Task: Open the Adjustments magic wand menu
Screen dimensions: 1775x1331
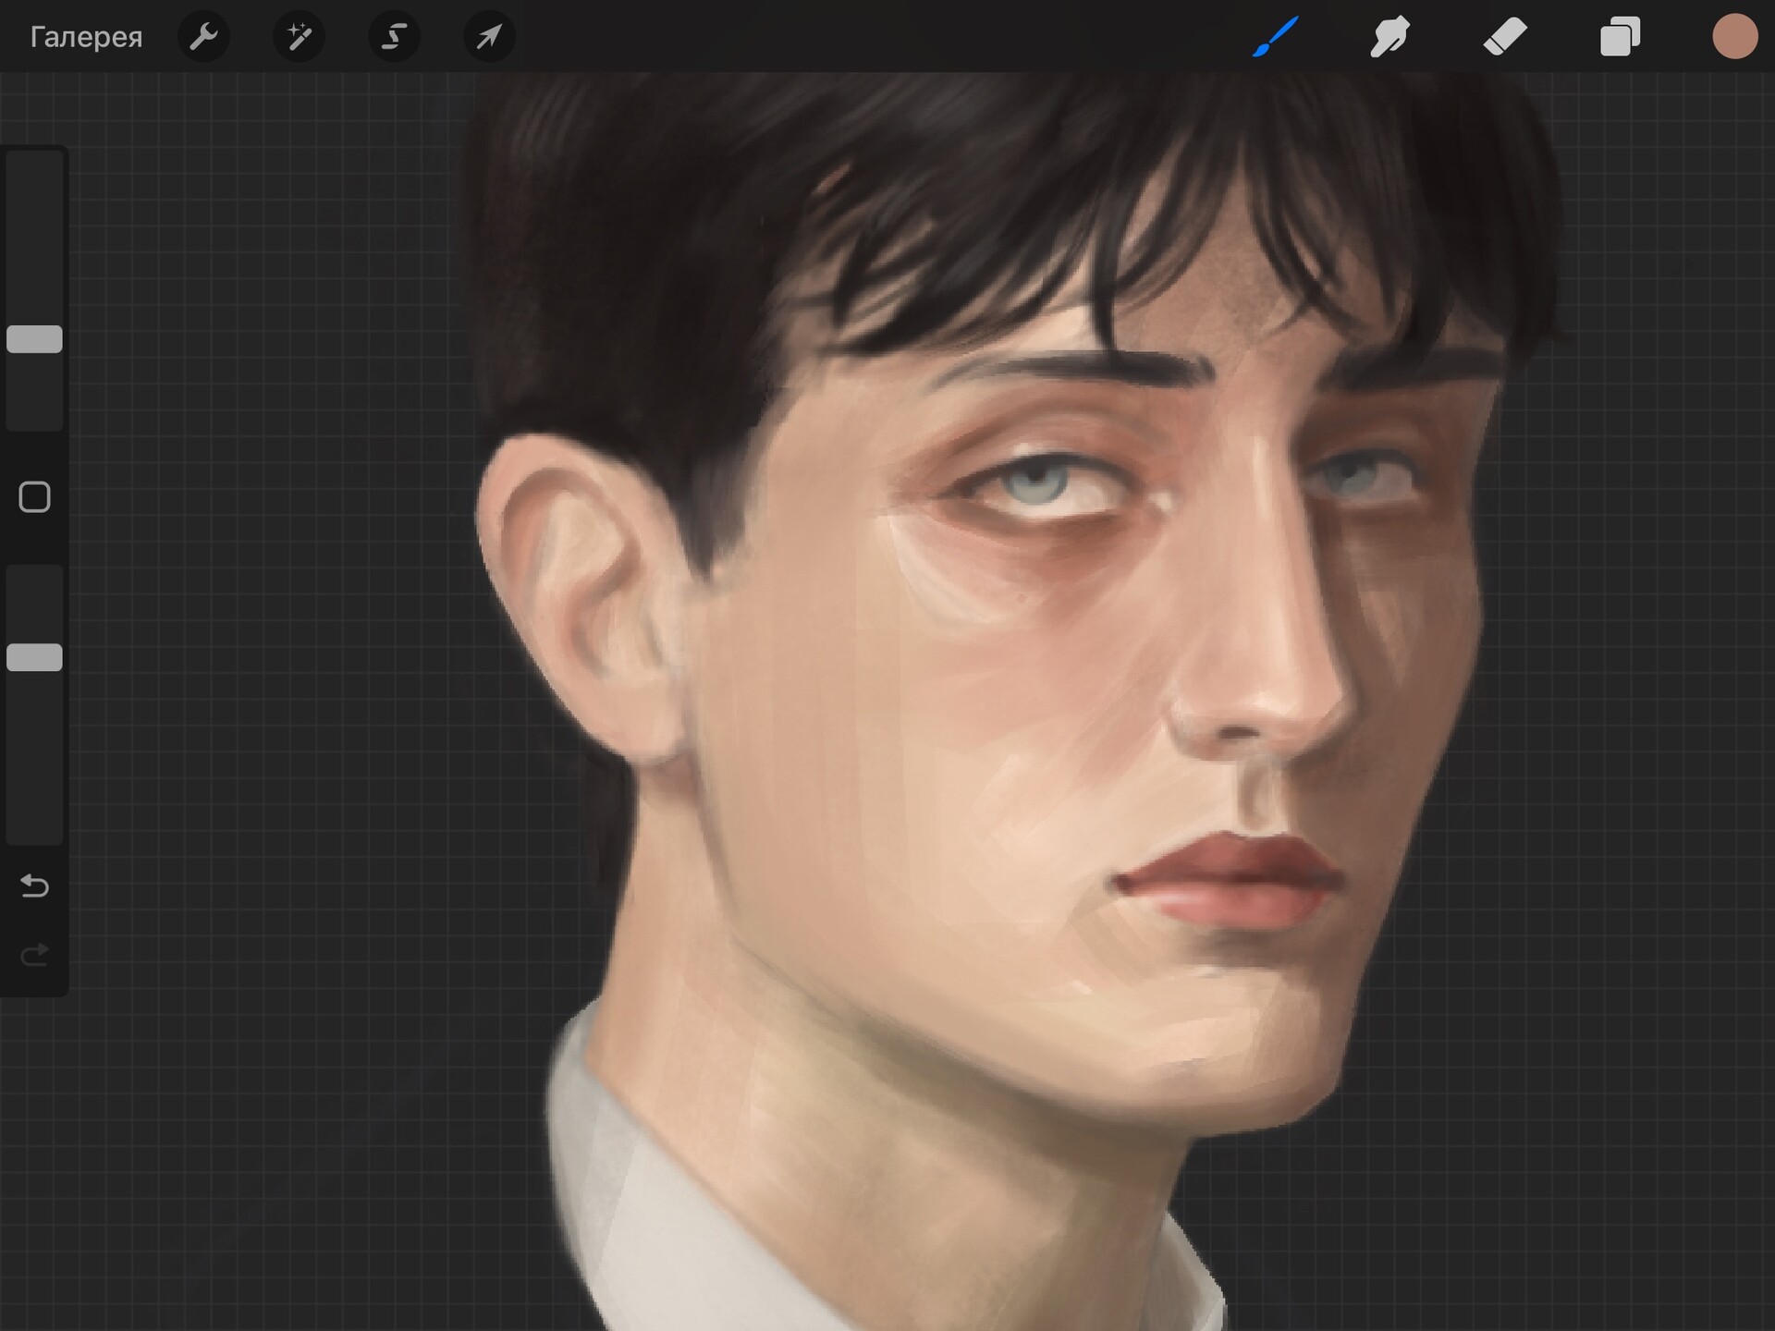Action: pos(299,37)
